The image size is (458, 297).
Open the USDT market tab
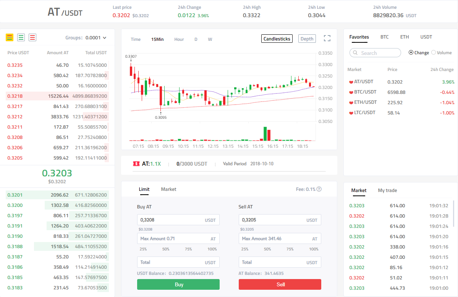click(426, 37)
